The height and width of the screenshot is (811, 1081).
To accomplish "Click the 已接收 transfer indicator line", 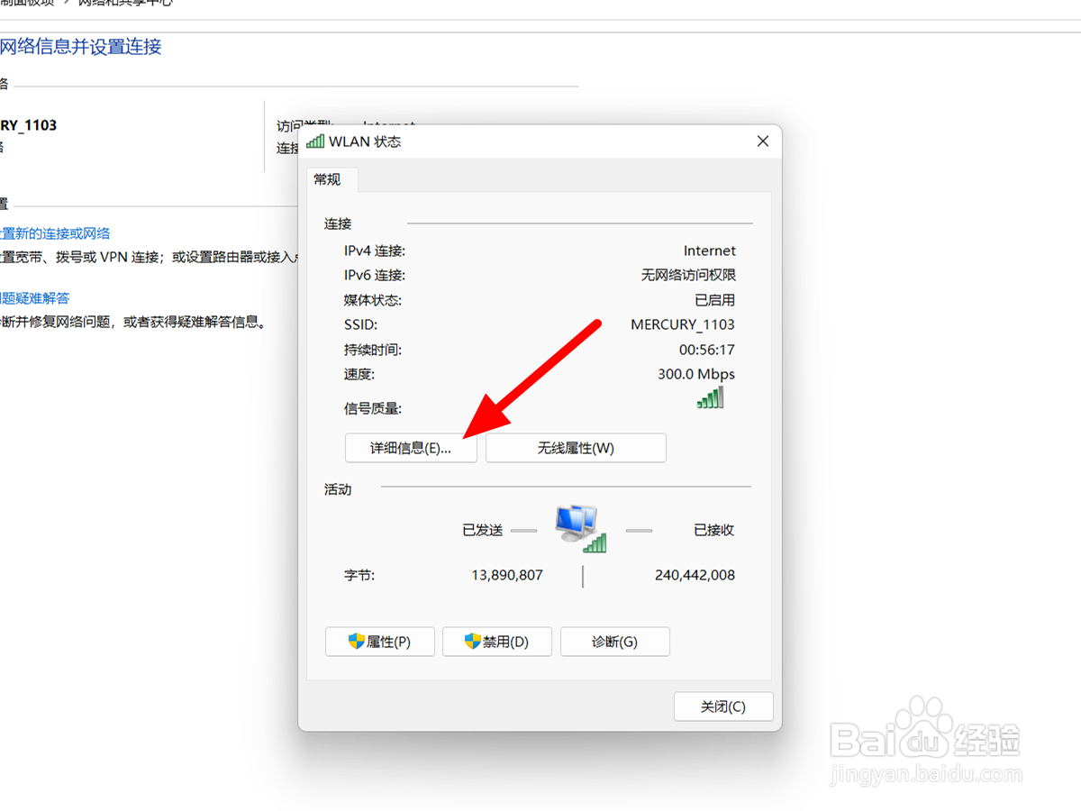I will coord(639,530).
